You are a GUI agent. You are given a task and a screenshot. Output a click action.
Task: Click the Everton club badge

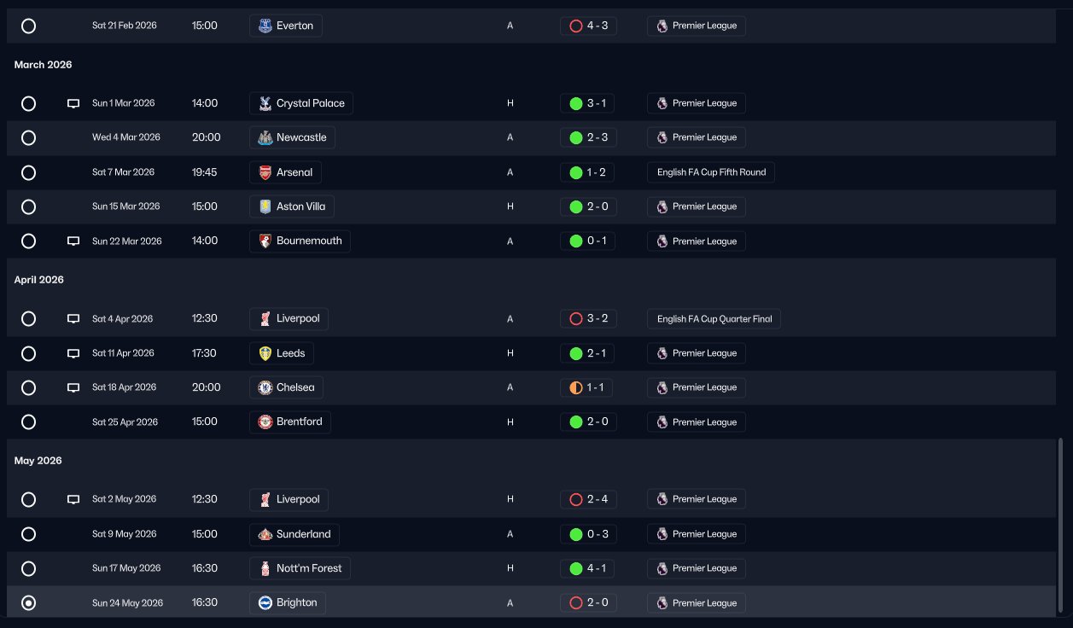point(265,26)
